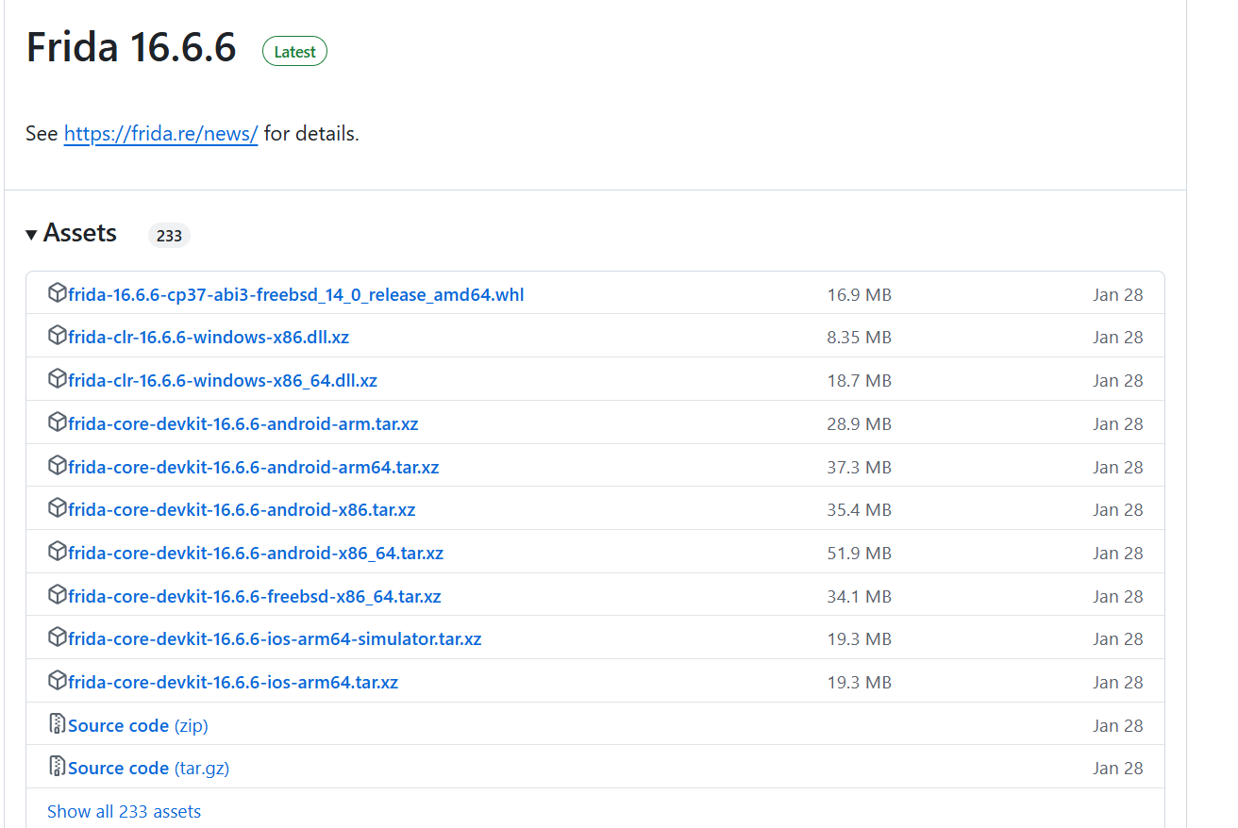Image resolution: width=1238 pixels, height=828 pixels.
Task: Click the package icon for frida-core-devkit android-x86_64.tar.xz
Action: (x=58, y=552)
